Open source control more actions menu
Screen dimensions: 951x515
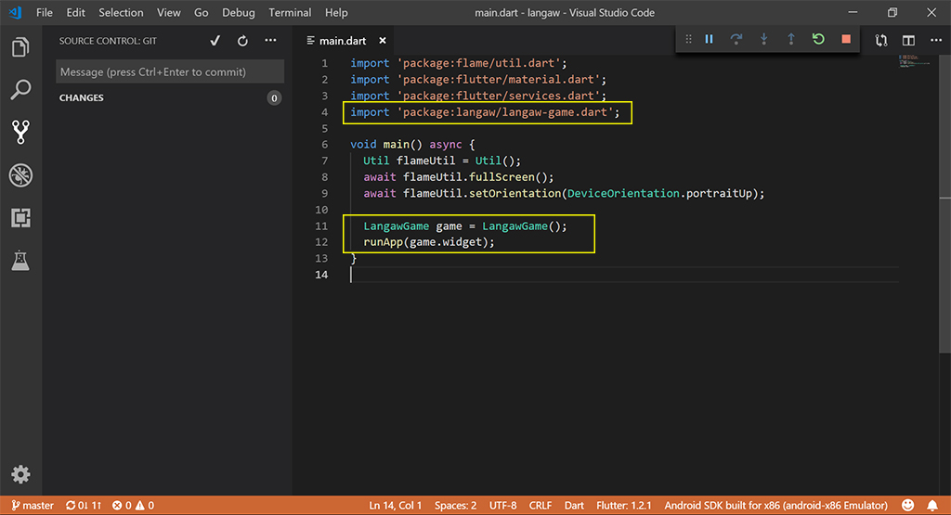tap(270, 41)
